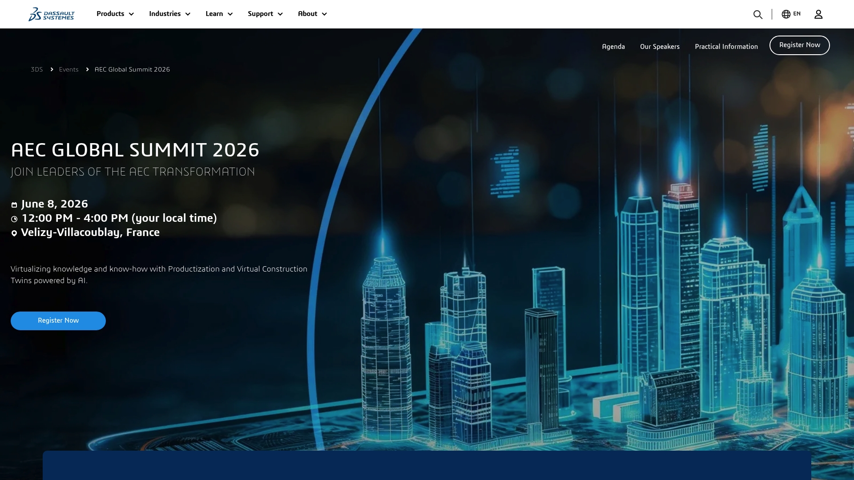
Task: Open the Support menu label
Action: (261, 14)
